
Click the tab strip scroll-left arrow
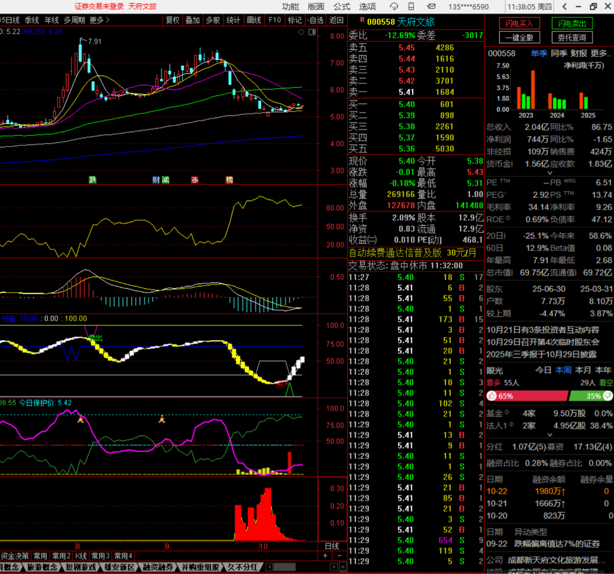click(269, 567)
